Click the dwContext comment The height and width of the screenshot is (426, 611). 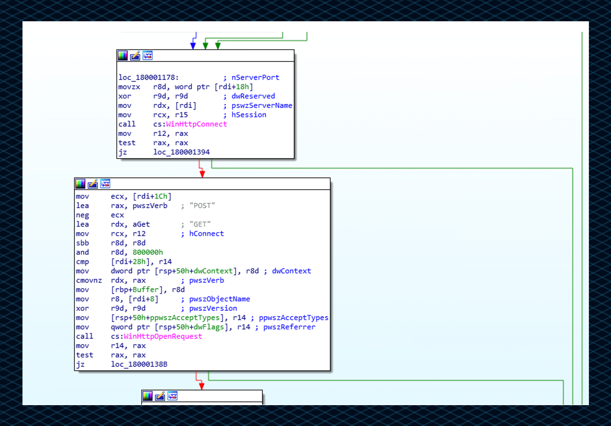pos(292,271)
